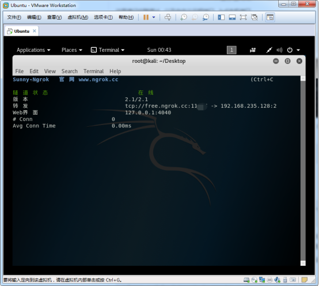This screenshot has width=319, height=286.
Task: Click Send Ctrl+Alt+Del toolbar icon
Action: [168, 17]
